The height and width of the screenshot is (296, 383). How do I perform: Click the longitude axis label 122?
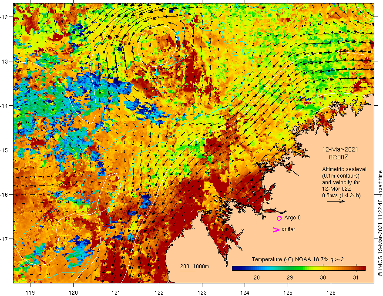coord(159,293)
